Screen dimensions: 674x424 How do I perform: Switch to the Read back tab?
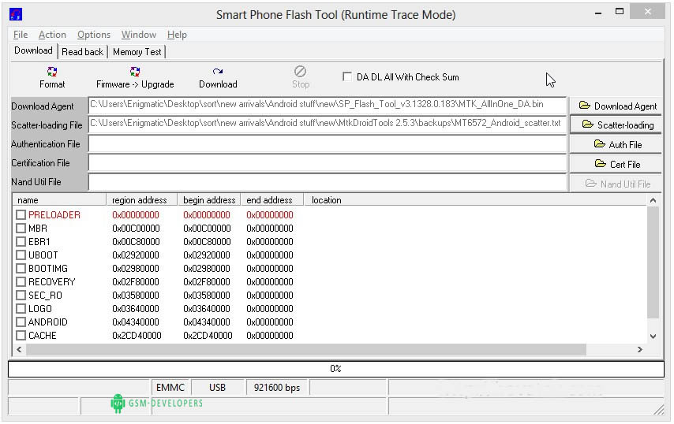click(83, 52)
